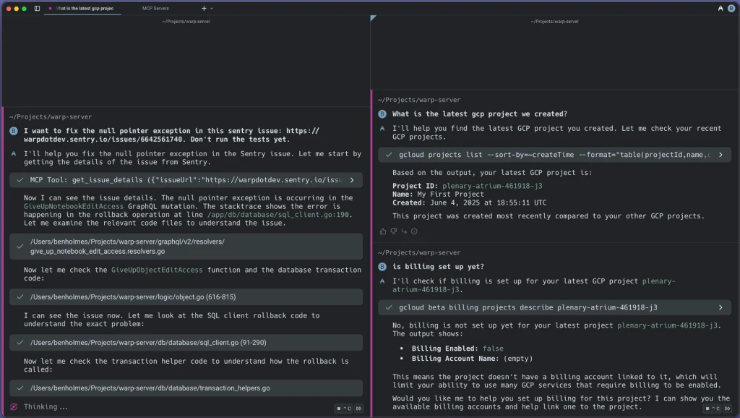
Task: Click the /app/db/database/sql_client.go:190 path link
Action: (x=279, y=215)
